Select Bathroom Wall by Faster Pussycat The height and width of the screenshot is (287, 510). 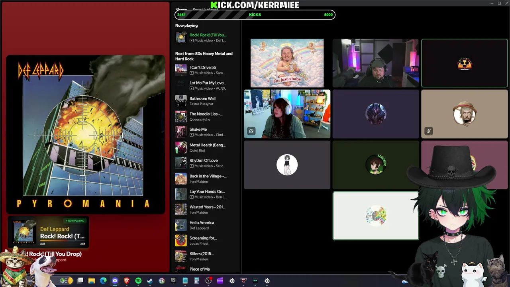(207, 101)
